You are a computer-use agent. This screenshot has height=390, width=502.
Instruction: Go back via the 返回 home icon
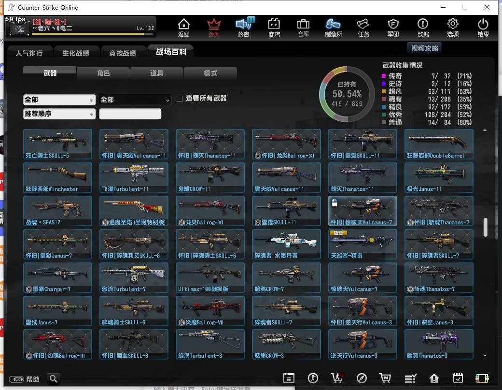[x=184, y=27]
